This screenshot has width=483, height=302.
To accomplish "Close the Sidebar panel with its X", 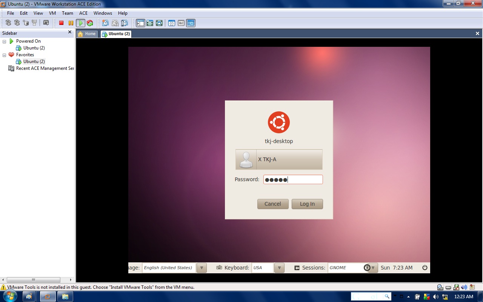I will pos(70,32).
